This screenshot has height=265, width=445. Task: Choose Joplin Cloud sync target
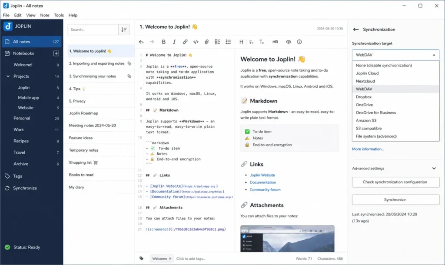coord(395,73)
